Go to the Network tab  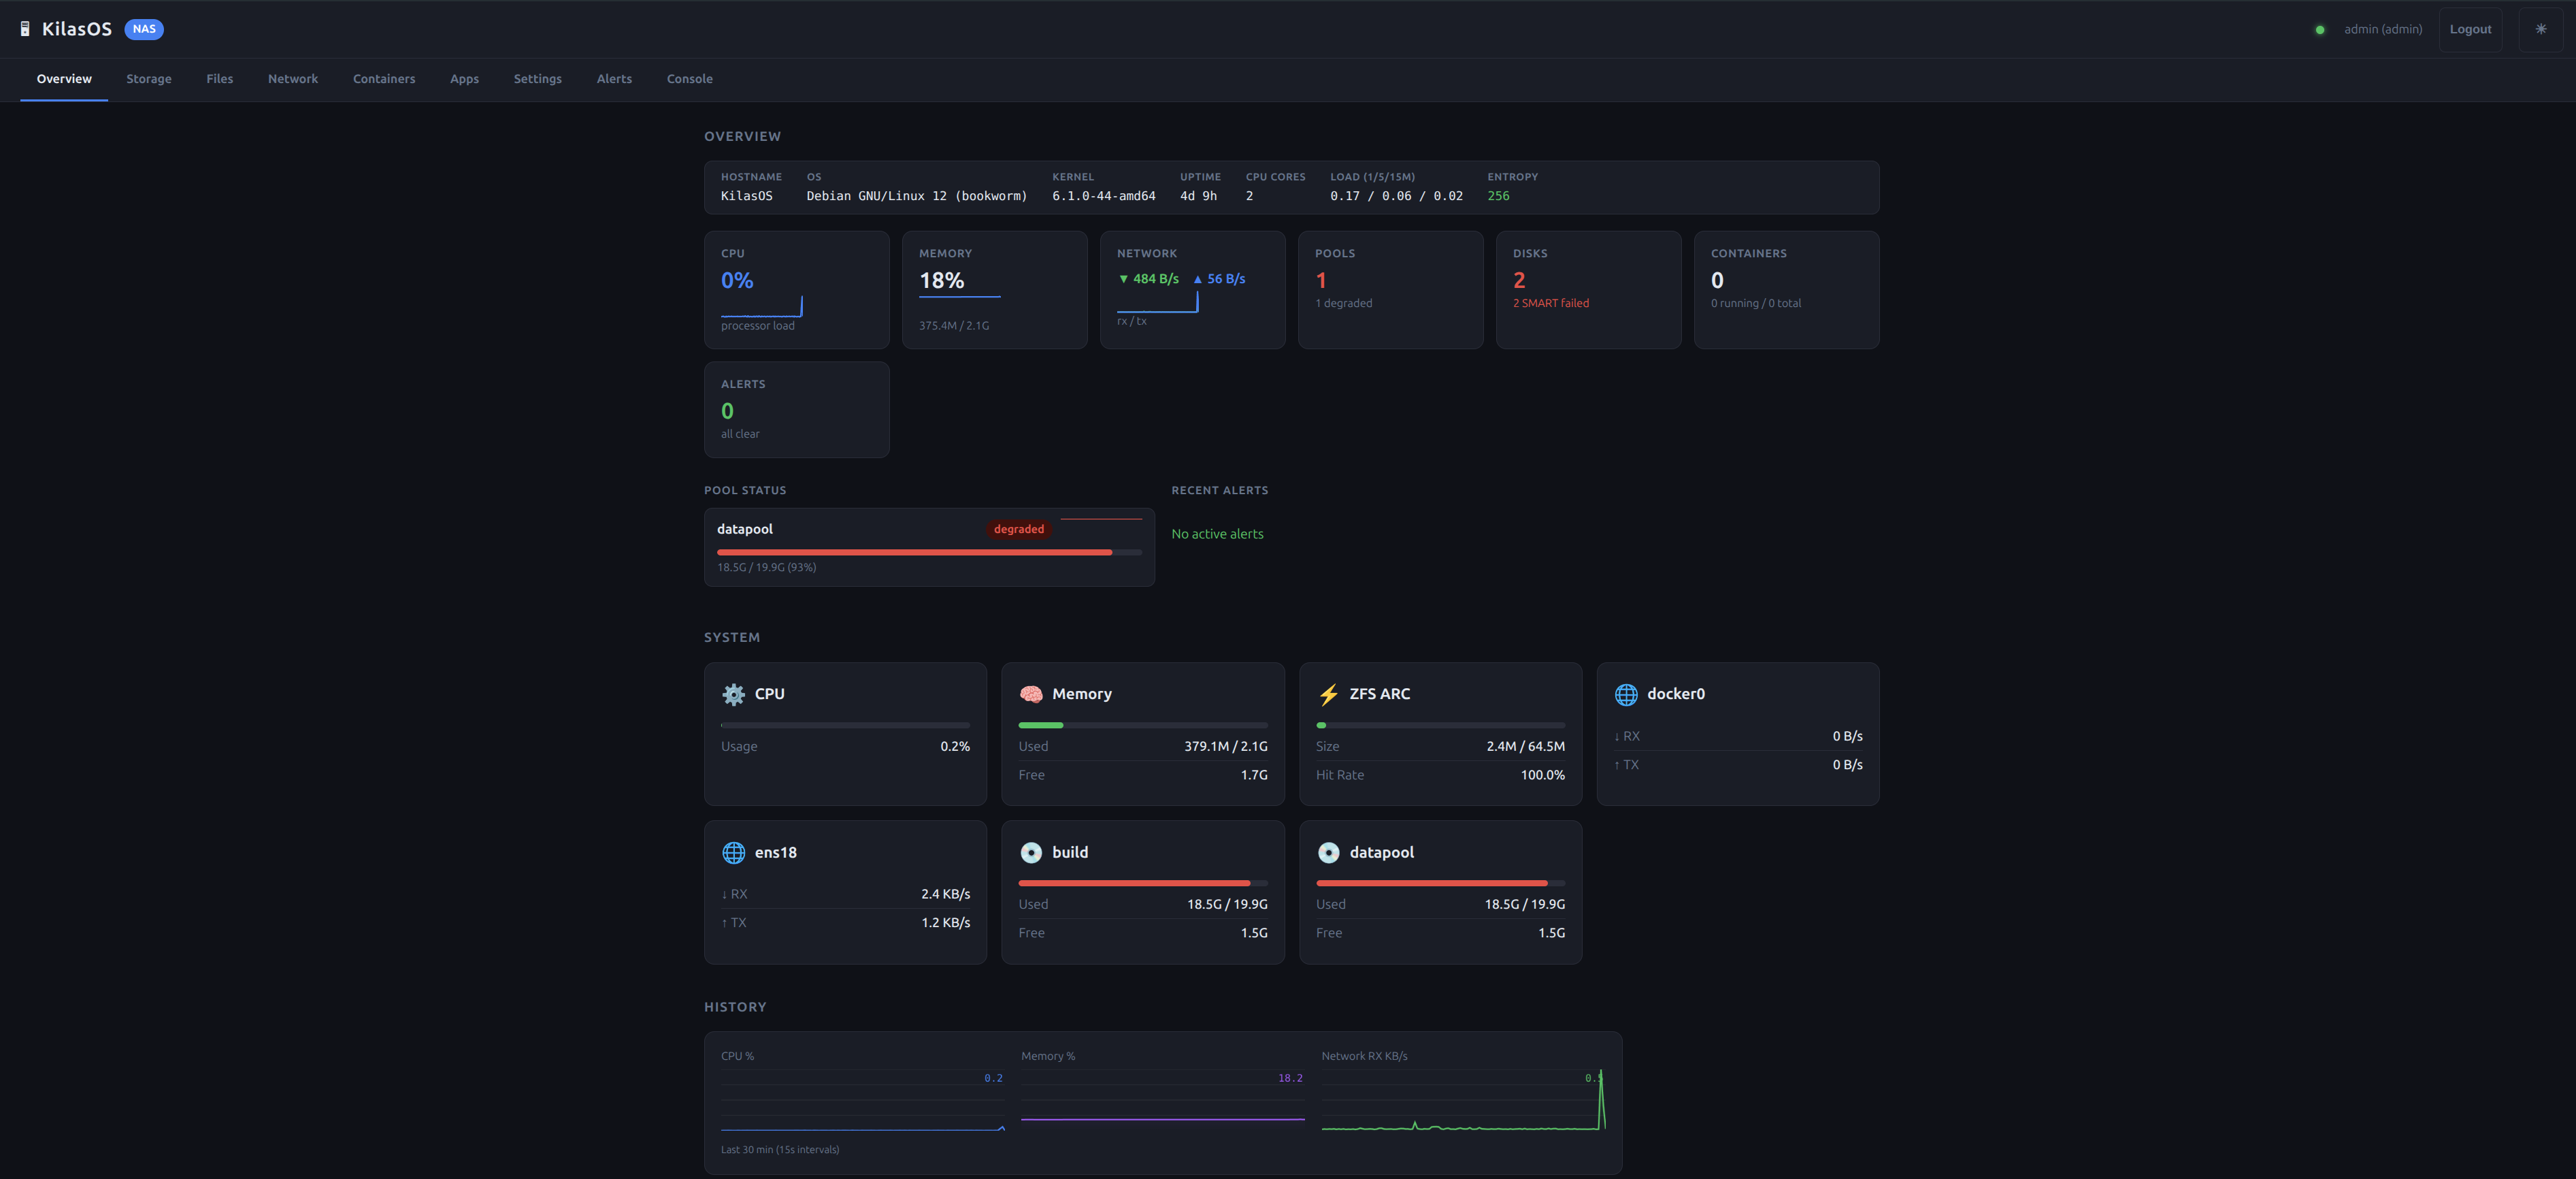293,79
